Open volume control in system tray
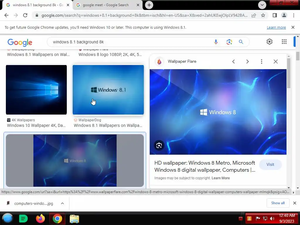300x225 pixels. [x=272, y=219]
